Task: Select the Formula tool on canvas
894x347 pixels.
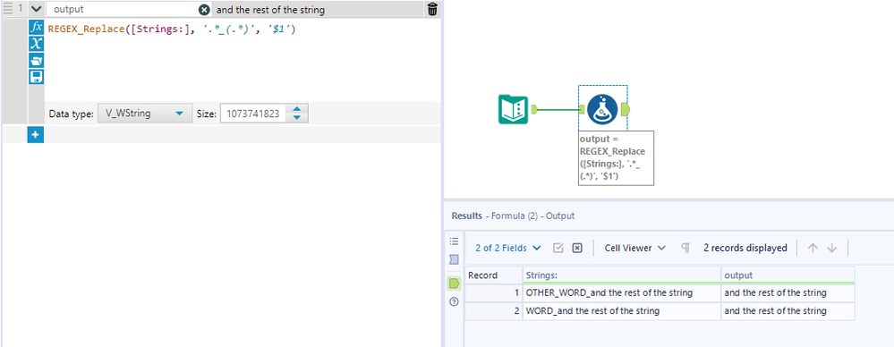Action: tap(602, 109)
